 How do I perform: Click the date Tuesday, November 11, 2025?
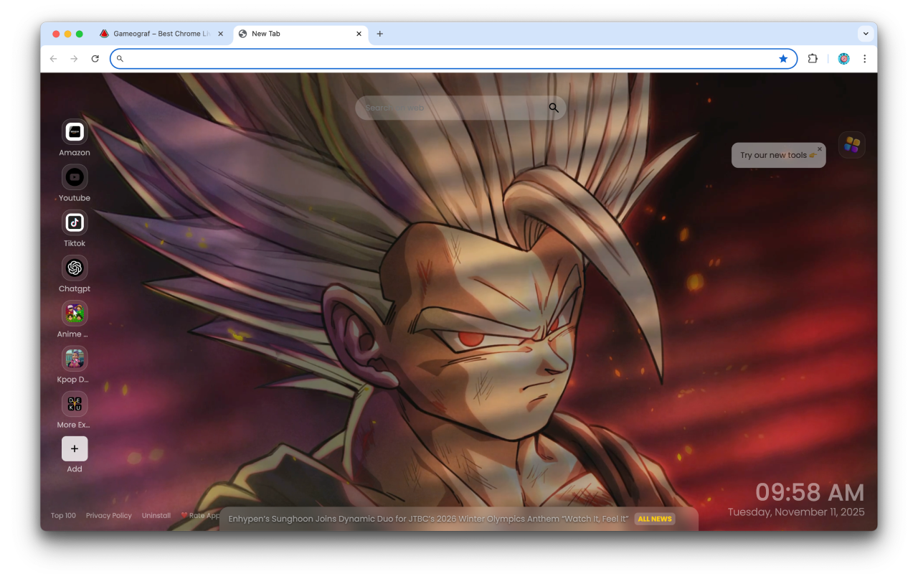796,512
